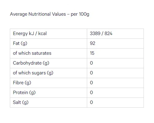Click 'per 100g' in the heading text

(x=80, y=14)
